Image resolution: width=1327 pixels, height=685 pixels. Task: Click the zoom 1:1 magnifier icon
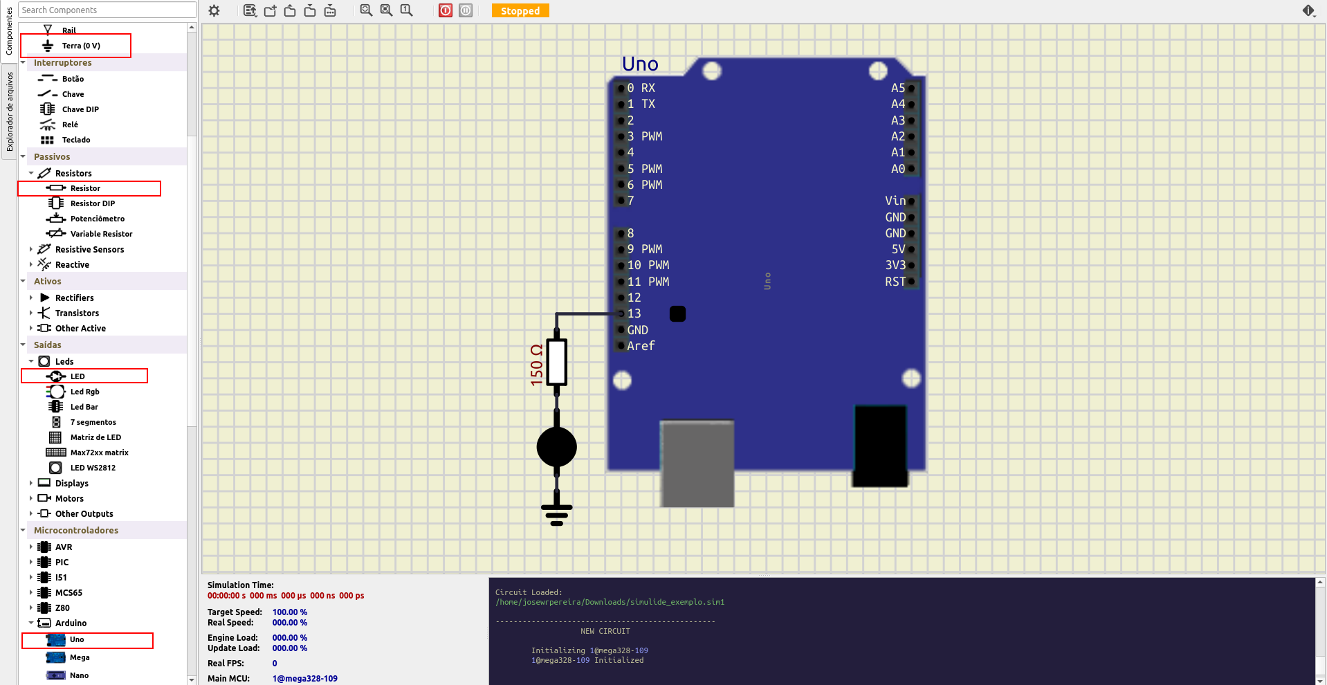[406, 10]
